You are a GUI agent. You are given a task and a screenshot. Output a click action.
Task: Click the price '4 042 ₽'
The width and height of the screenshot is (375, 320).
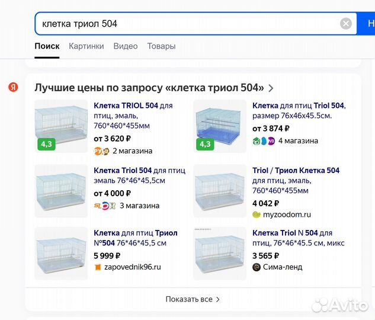(x=266, y=203)
